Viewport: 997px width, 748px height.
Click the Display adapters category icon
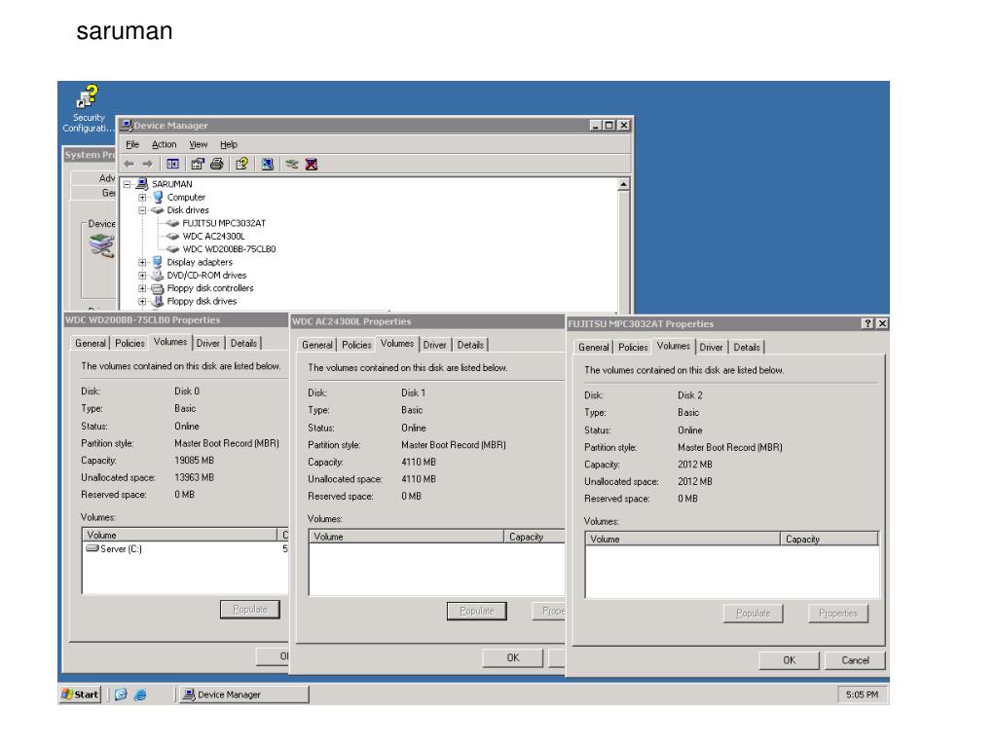tap(158, 262)
